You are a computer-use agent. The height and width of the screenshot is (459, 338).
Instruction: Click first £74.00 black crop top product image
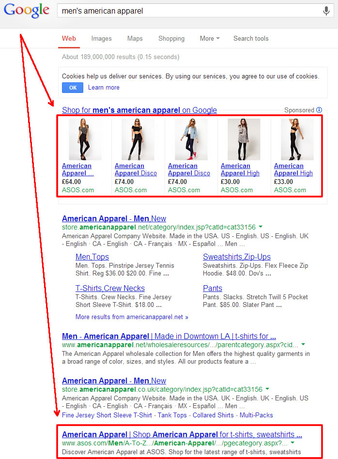pos(138,139)
